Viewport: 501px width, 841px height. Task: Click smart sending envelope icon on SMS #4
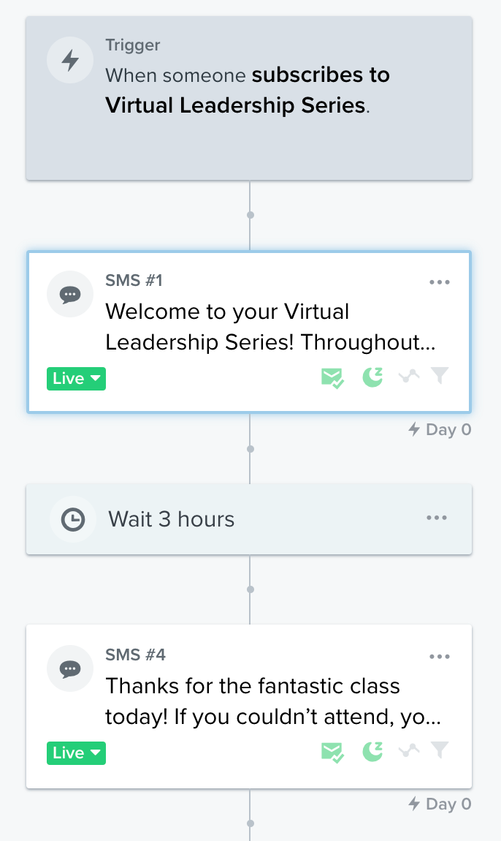click(332, 753)
